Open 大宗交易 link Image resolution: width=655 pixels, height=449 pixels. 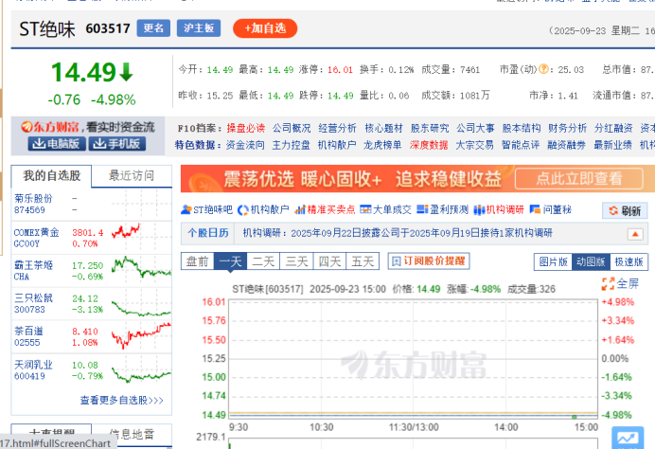point(474,145)
